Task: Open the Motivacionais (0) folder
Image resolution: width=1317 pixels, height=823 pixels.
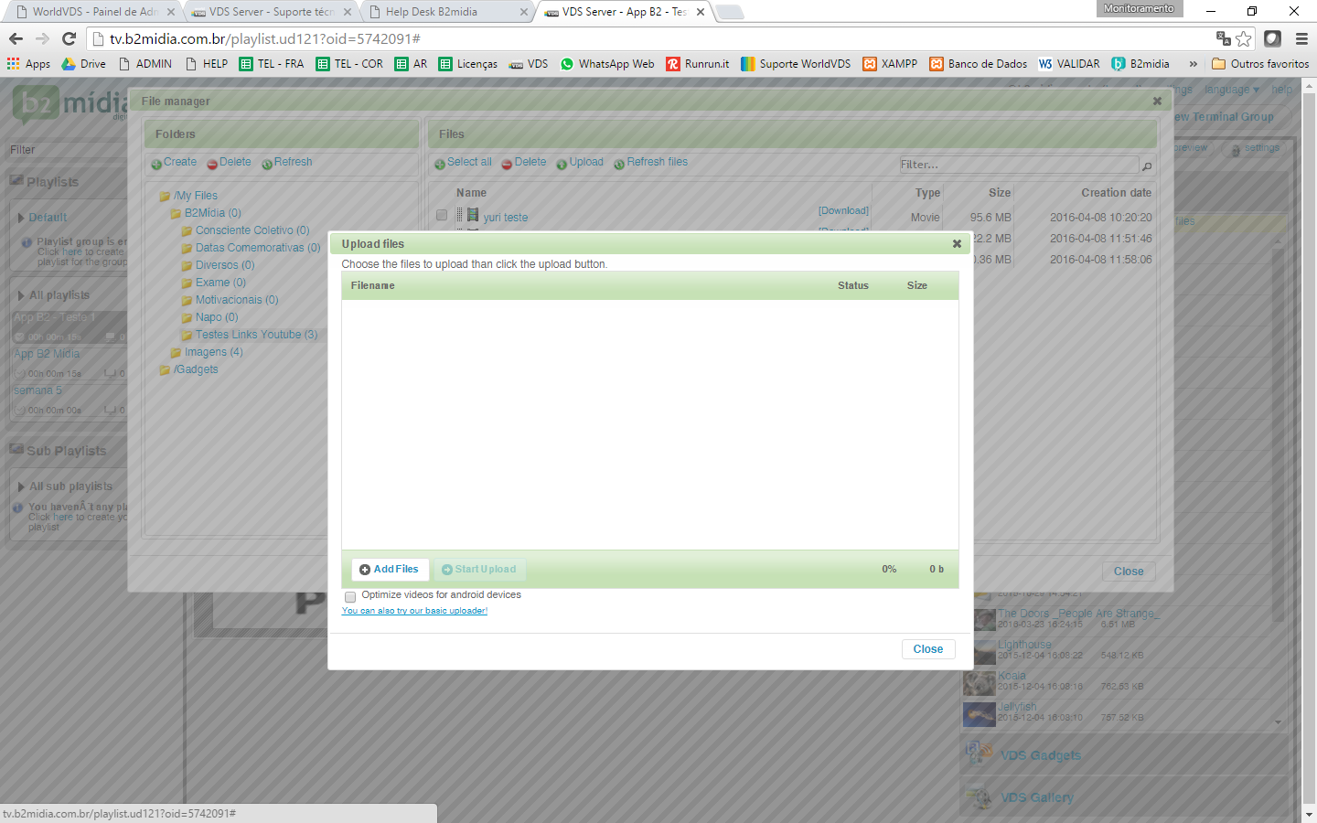Action: coord(230,300)
